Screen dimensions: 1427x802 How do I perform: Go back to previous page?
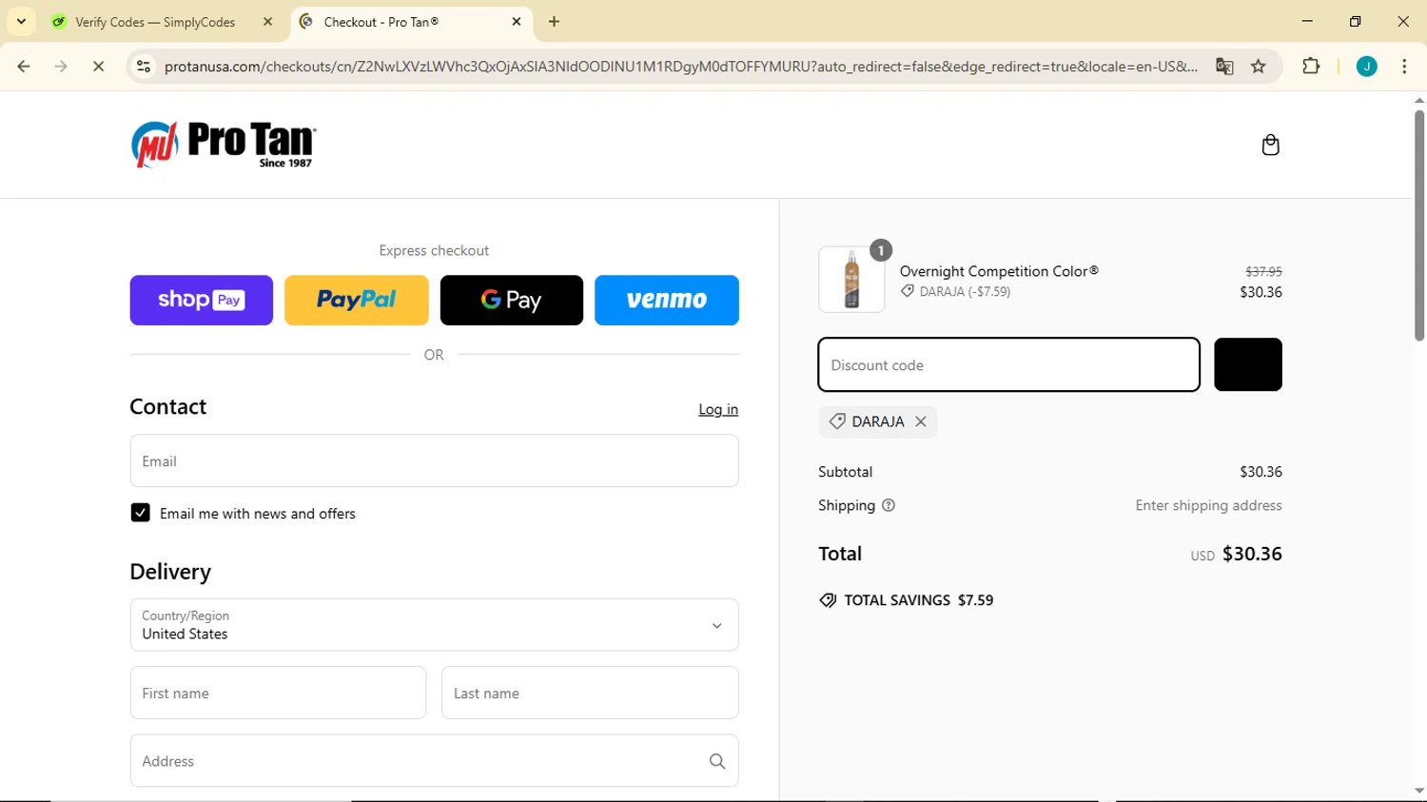pyautogui.click(x=24, y=67)
